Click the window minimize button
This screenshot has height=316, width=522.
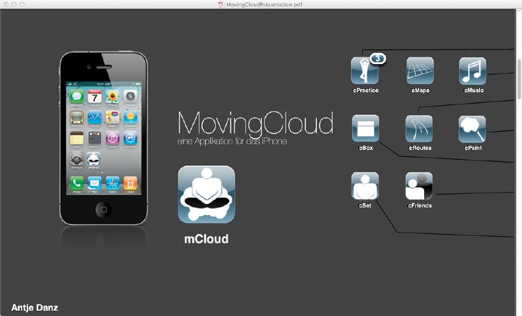tap(14, 5)
